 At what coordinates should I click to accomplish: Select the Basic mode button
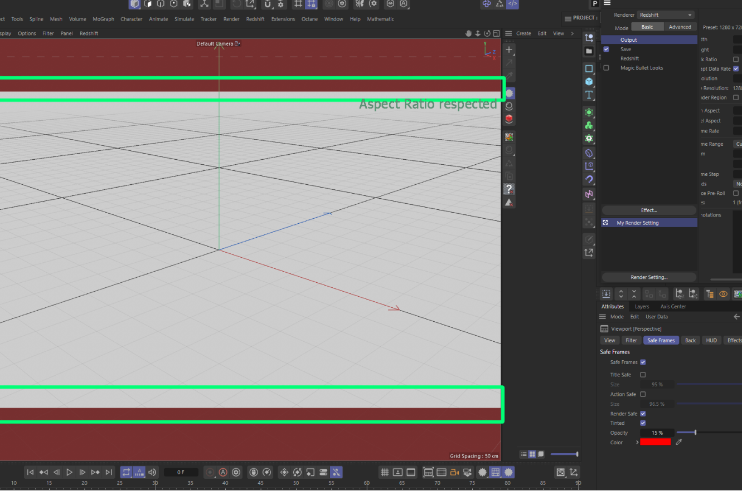pyautogui.click(x=647, y=27)
